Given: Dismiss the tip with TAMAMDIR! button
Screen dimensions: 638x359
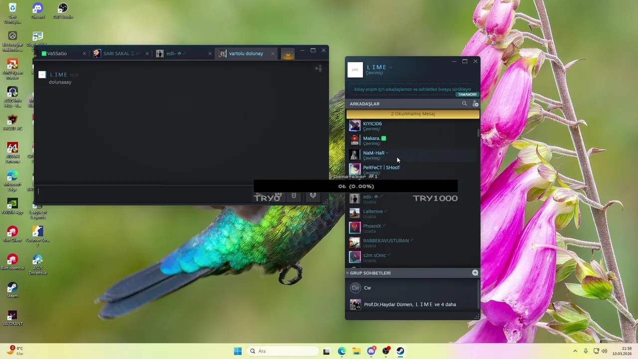Looking at the screenshot, I should 467,94.
